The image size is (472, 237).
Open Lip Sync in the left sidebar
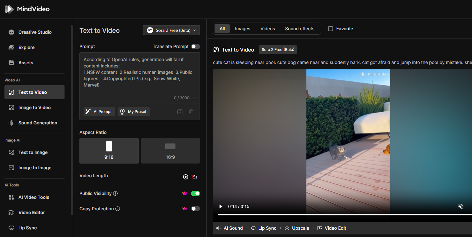34,228
